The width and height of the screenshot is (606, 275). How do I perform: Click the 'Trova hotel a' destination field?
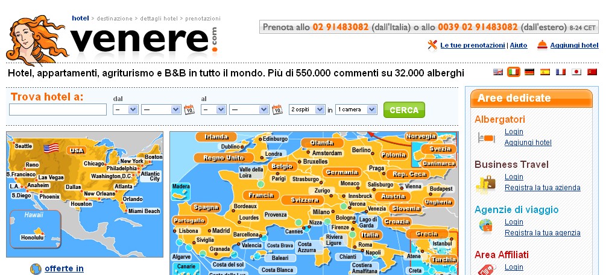point(58,110)
